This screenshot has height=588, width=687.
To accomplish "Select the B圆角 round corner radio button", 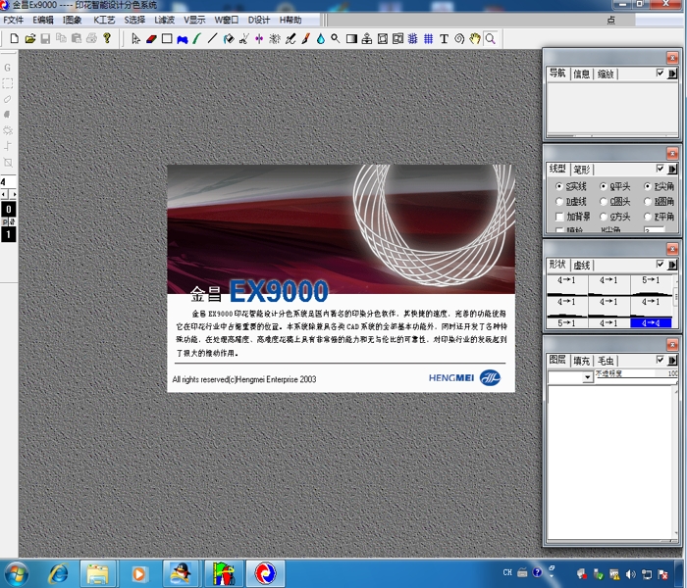I will (x=648, y=201).
